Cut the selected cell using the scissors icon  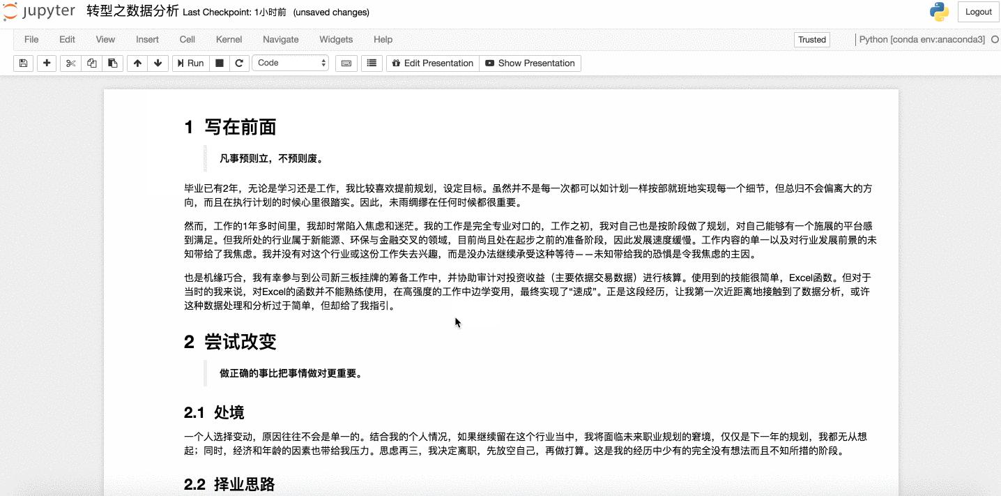(70, 63)
